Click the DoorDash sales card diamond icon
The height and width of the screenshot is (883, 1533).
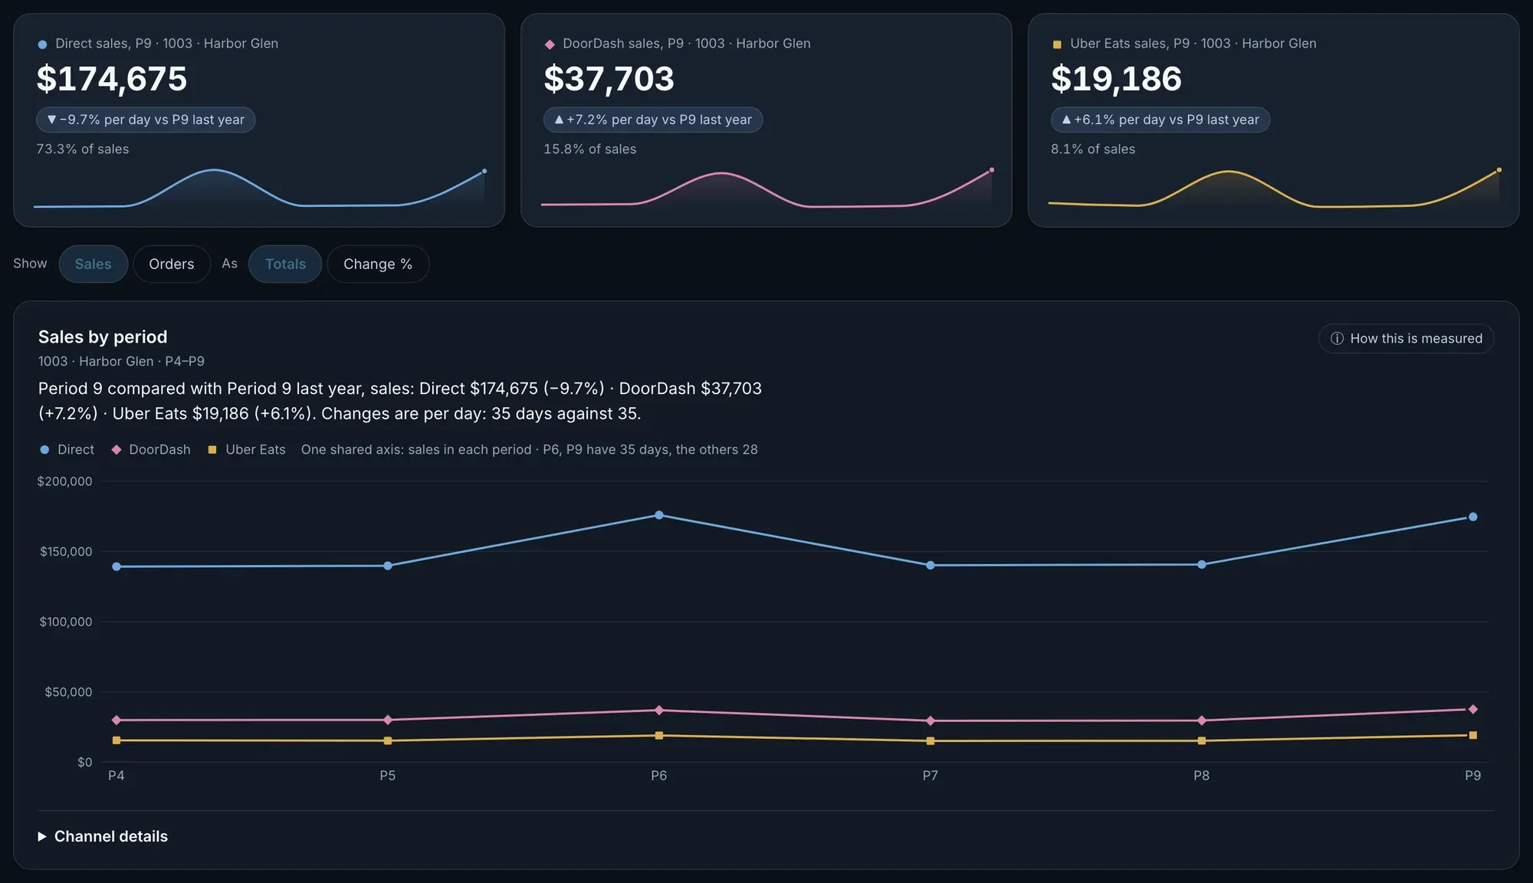(550, 44)
